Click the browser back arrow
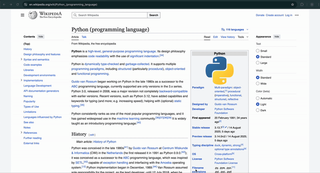Viewport: 320px width, 173px height. (4, 4)
